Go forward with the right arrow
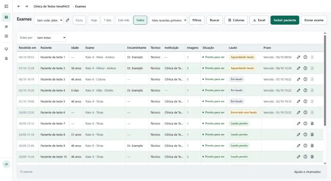331x181 pixels. pos(26,6)
